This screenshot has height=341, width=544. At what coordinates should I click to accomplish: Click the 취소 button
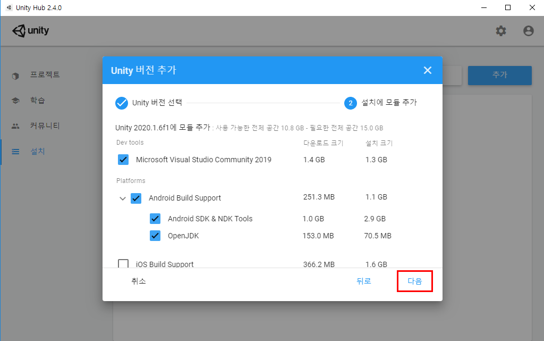coord(139,281)
